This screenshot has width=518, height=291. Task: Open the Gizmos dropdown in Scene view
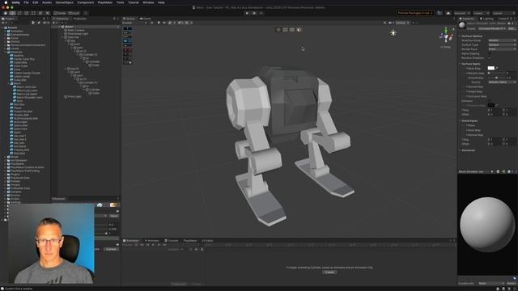point(403,23)
